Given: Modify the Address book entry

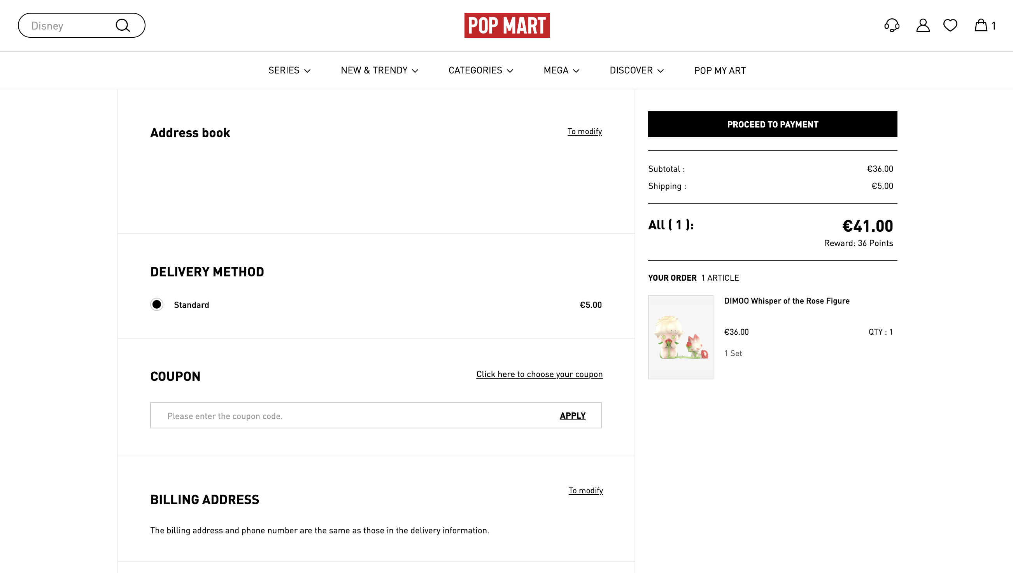Looking at the screenshot, I should pyautogui.click(x=584, y=131).
